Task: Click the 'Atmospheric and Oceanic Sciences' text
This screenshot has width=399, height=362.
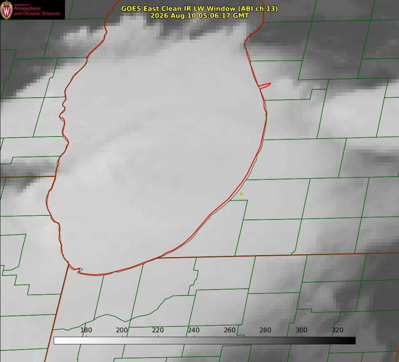Action: (x=36, y=11)
